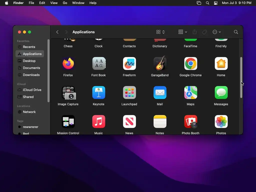Open iCloud Drive in the sidebar
The image size is (256, 192).
point(30,90)
